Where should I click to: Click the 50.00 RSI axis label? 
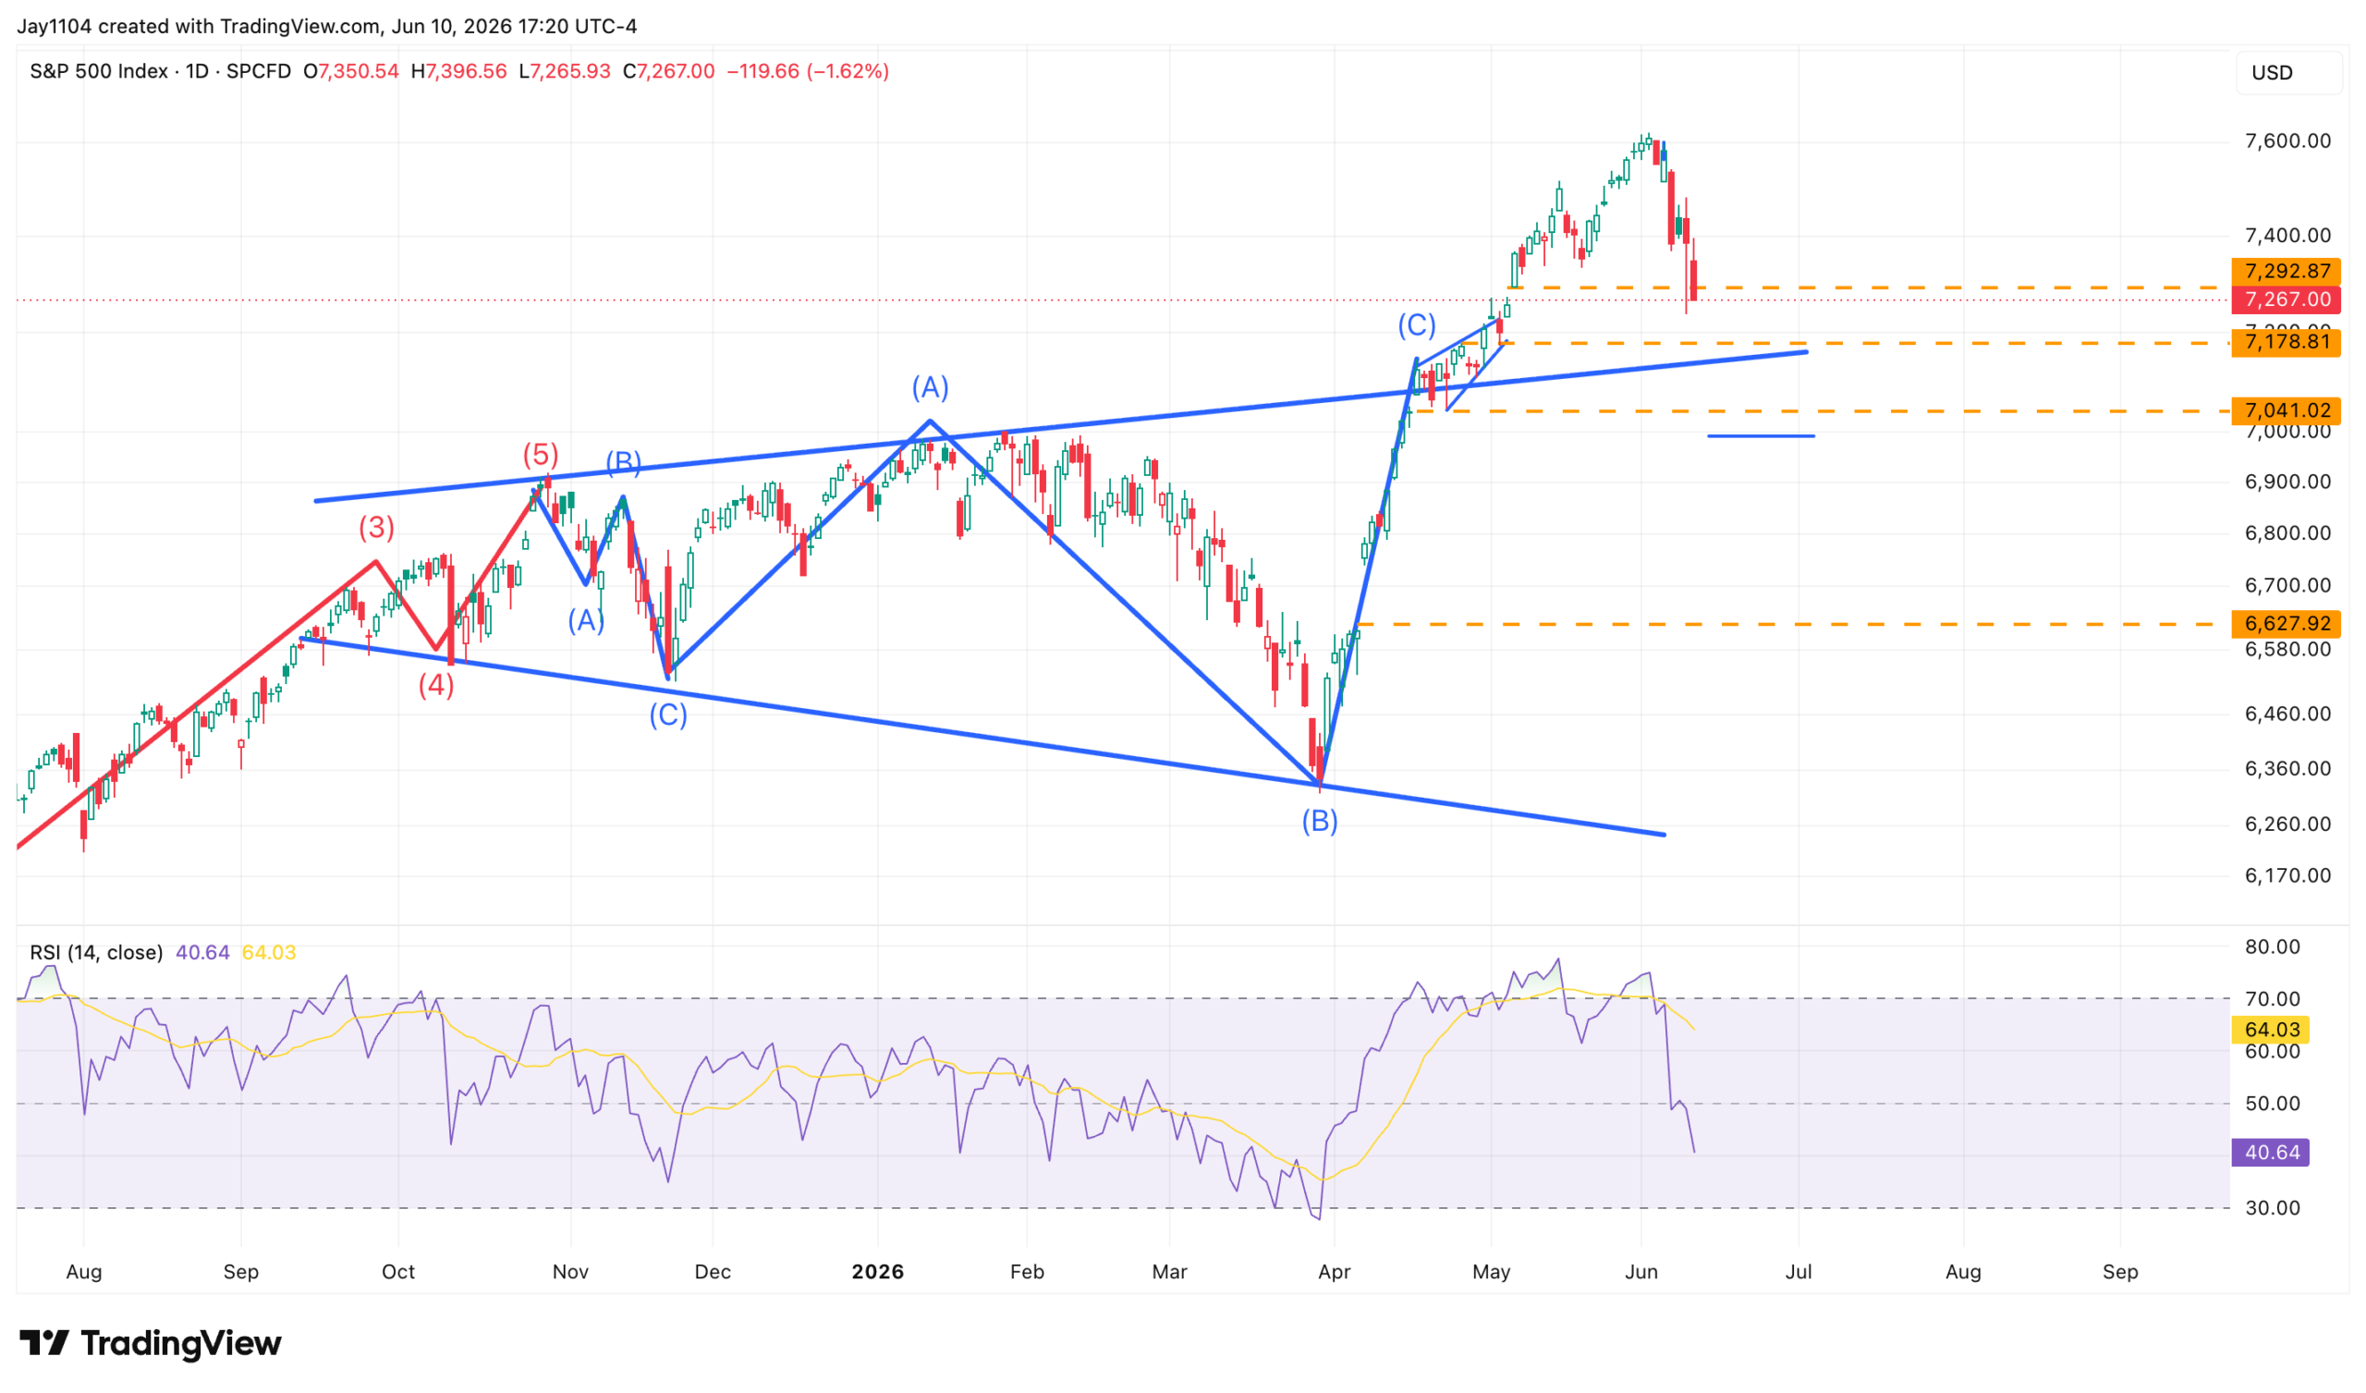[x=2272, y=1104]
